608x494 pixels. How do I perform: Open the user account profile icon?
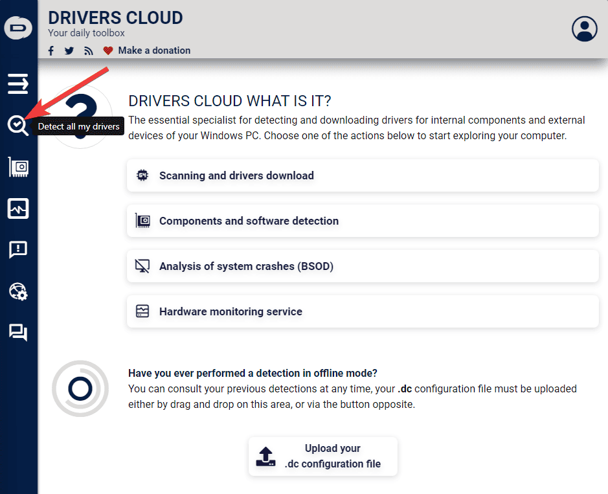click(584, 28)
